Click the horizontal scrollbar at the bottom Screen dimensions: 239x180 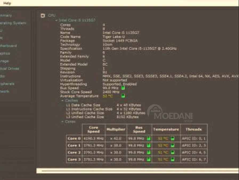pos(133,171)
